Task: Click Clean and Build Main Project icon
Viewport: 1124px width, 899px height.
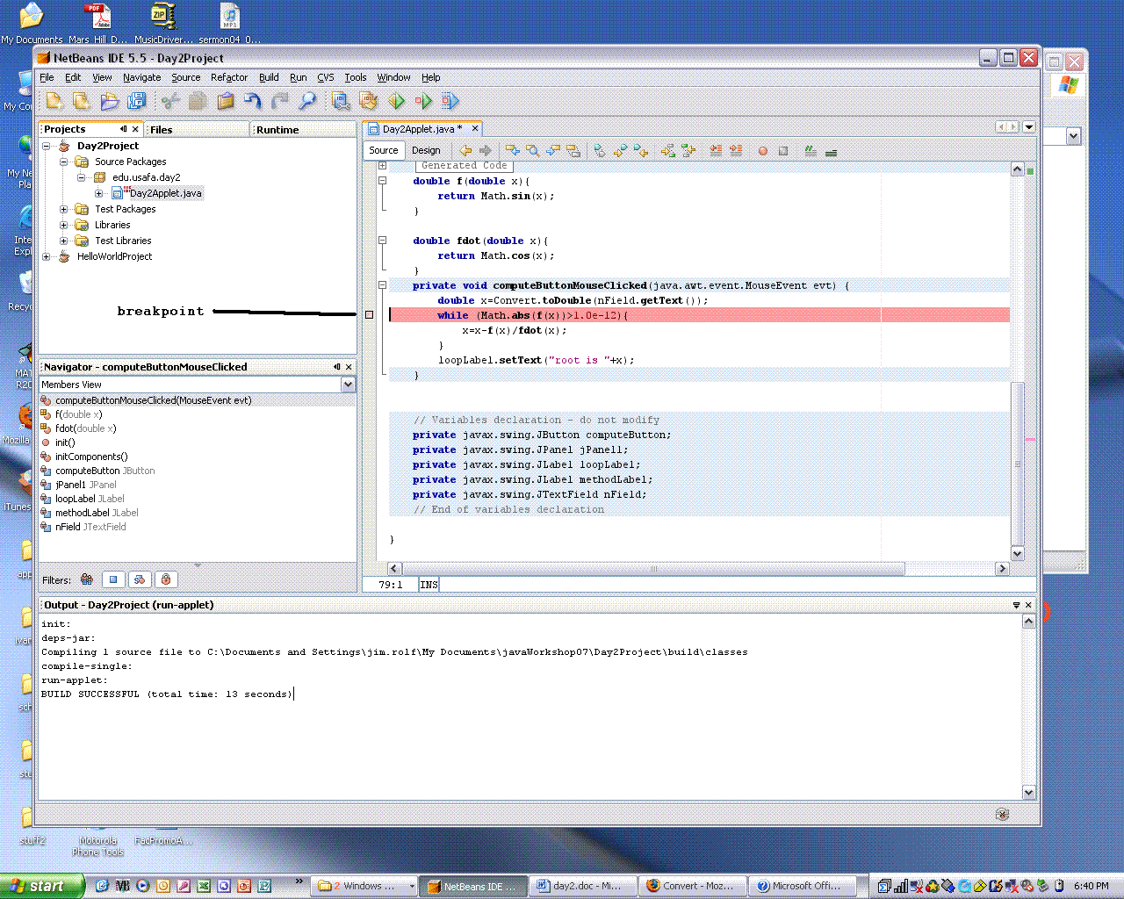Action: click(x=368, y=101)
